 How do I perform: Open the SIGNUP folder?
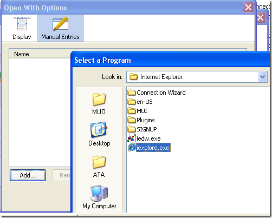[142, 129]
